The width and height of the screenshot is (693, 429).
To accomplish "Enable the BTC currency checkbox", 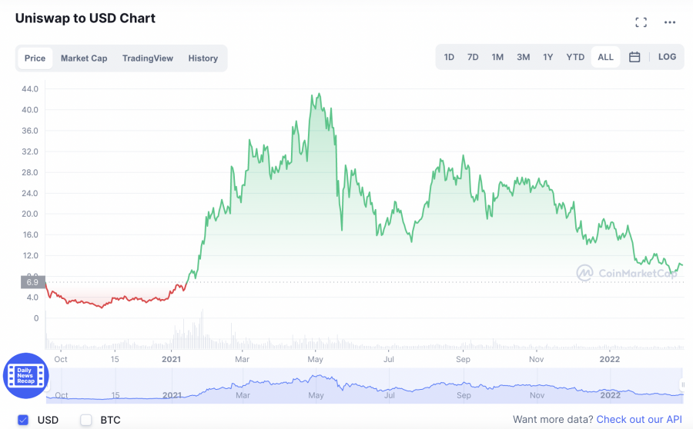I will coord(86,420).
